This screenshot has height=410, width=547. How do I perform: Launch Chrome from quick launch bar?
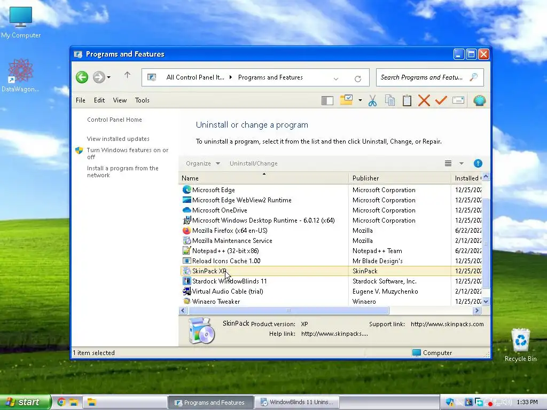[61, 402]
